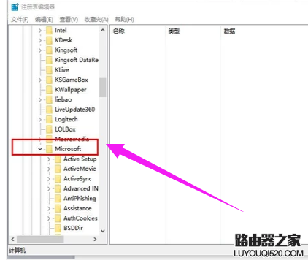308x263 pixels.
Task: Expand the AuthCookies subkey
Action: 49,218
